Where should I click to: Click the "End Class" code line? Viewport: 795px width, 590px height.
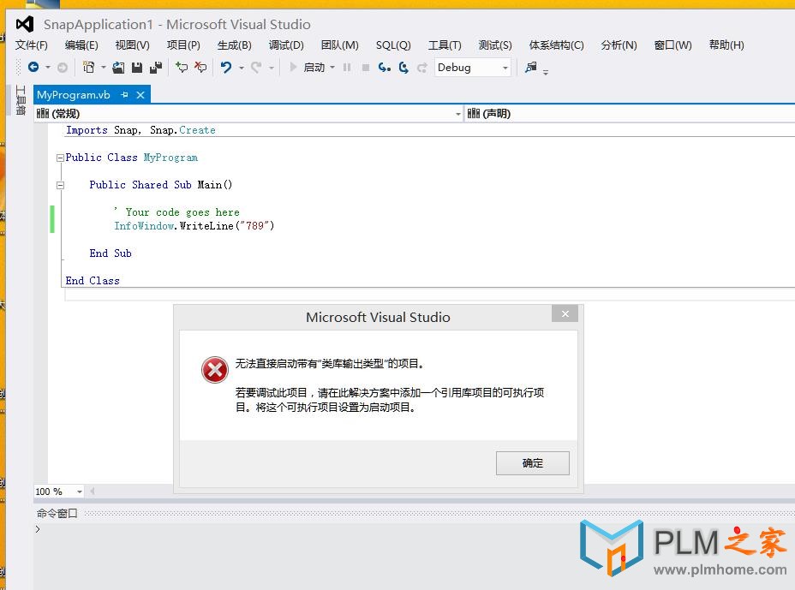(93, 280)
